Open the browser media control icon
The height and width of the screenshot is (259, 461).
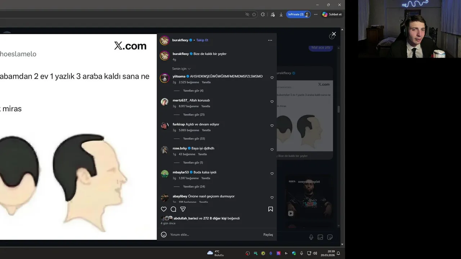click(273, 14)
